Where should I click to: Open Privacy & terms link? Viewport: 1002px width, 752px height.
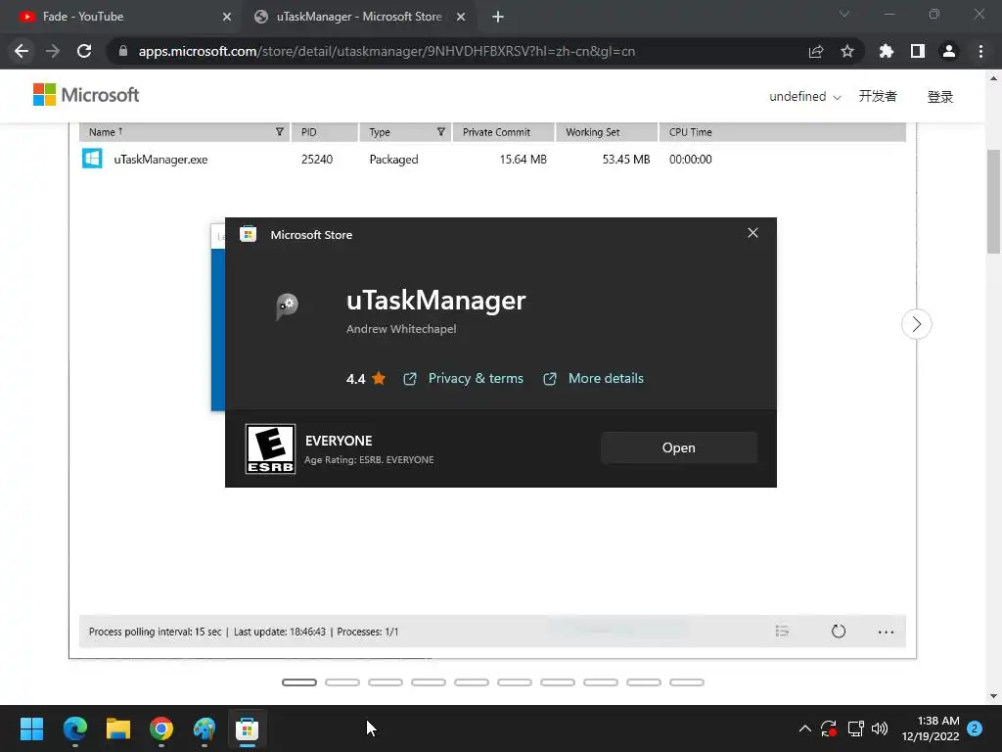476,379
